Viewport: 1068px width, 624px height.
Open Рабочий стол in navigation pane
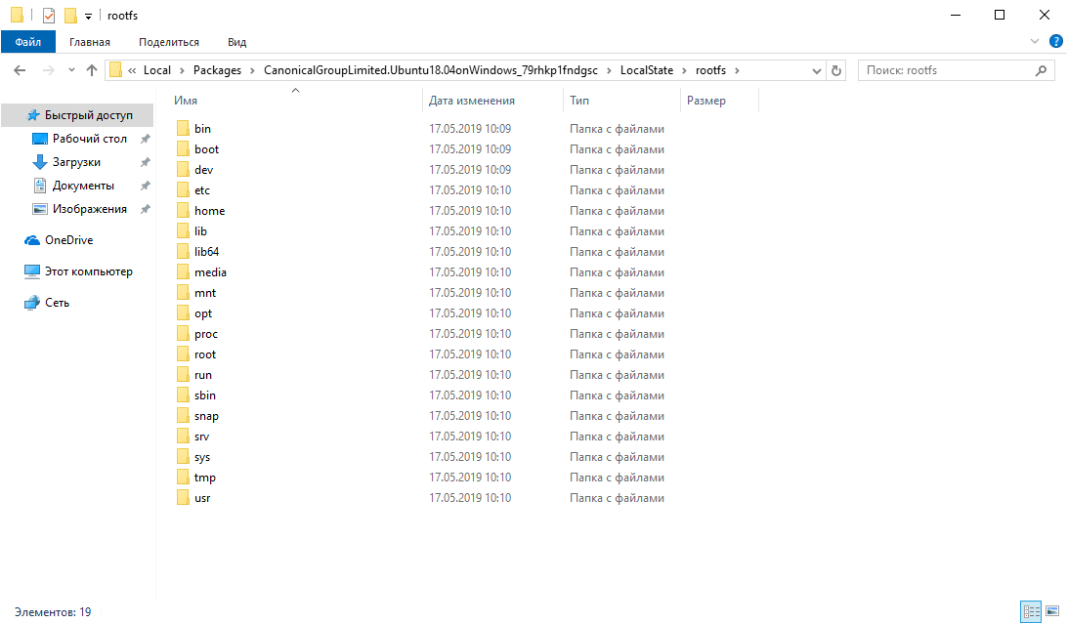pyautogui.click(x=89, y=139)
